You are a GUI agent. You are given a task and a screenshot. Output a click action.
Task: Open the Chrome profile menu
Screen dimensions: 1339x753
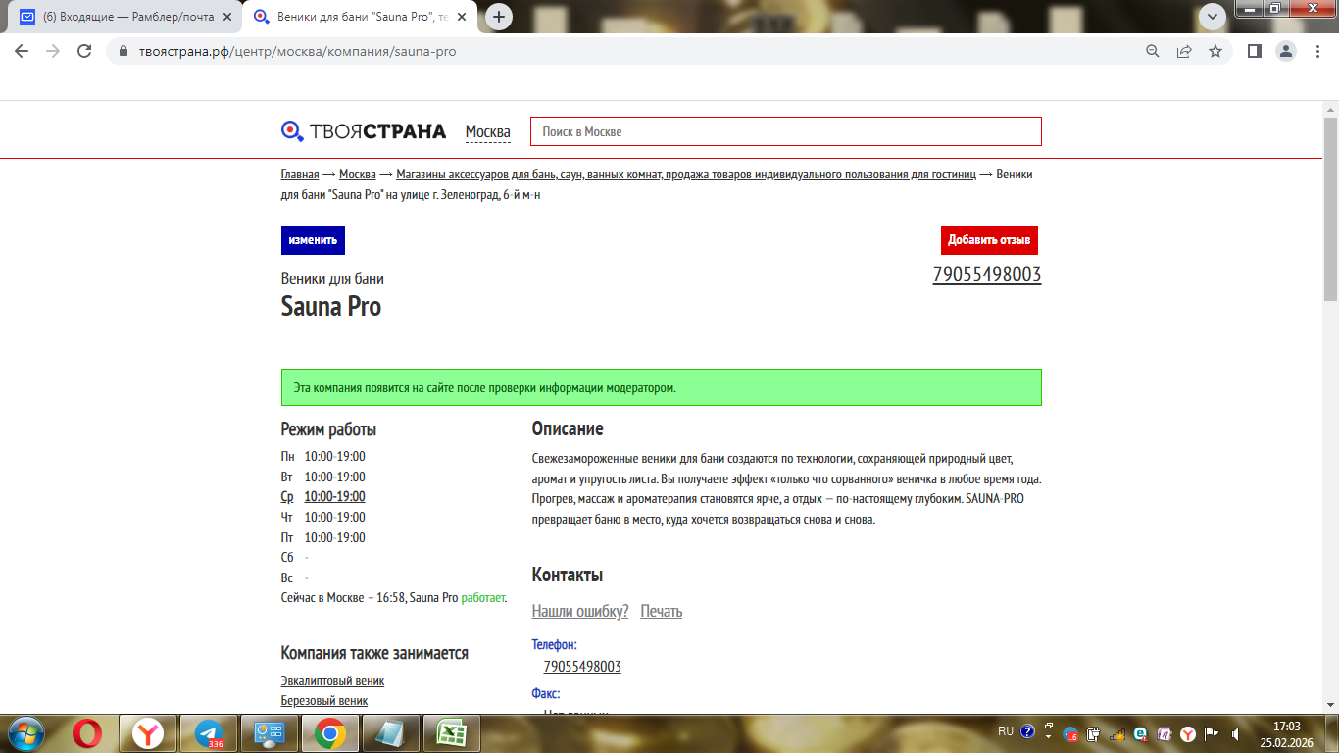(1286, 52)
